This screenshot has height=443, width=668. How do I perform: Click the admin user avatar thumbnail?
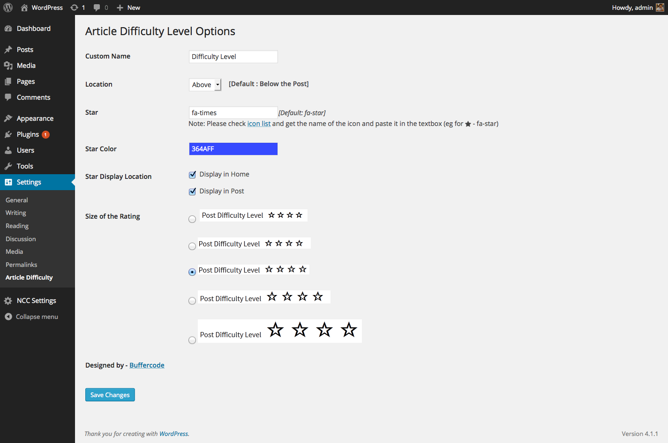pyautogui.click(x=660, y=7)
